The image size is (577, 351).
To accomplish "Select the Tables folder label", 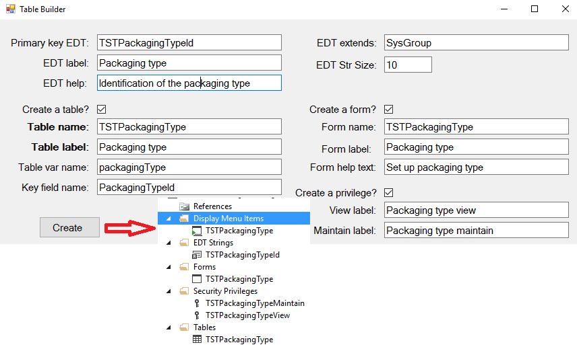I will click(204, 327).
